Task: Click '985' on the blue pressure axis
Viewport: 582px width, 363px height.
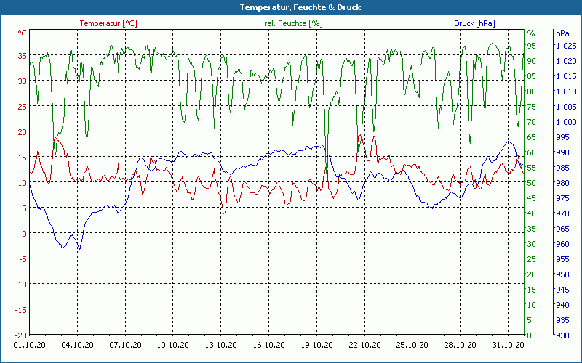Action: tap(562, 168)
